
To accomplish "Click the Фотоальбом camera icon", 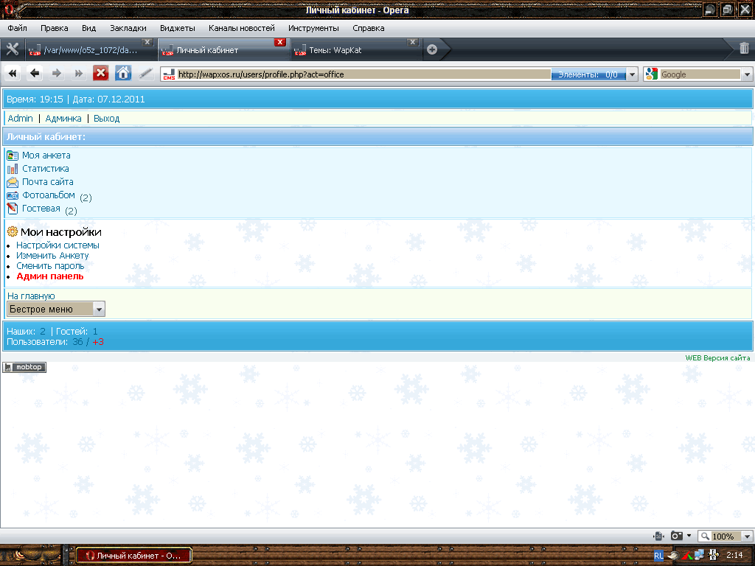I will click(x=13, y=196).
